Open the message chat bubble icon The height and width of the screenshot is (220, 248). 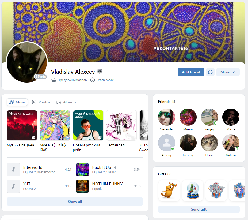click(210, 72)
